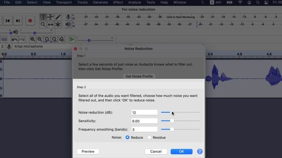Image resolution: width=282 pixels, height=158 pixels.
Task: Open the Tracks menu
Action: [x=82, y=2]
